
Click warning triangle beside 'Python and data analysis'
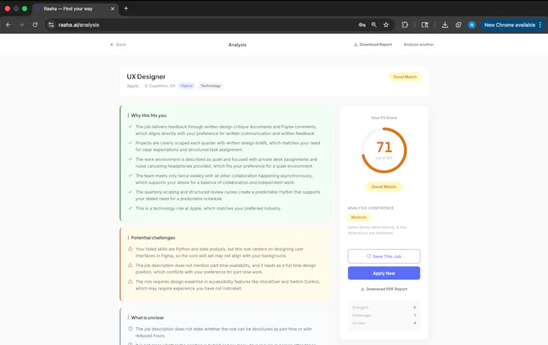point(130,248)
